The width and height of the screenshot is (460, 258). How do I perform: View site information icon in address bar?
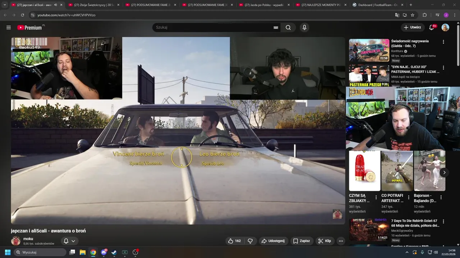[x=33, y=15]
